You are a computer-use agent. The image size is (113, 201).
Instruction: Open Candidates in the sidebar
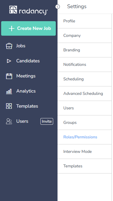(x=28, y=61)
